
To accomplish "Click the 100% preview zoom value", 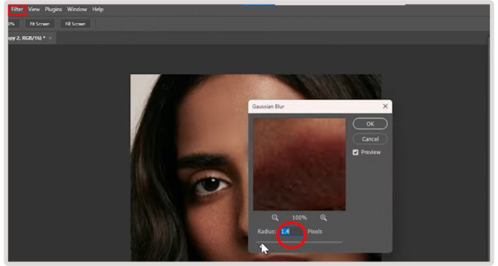I will point(299,217).
